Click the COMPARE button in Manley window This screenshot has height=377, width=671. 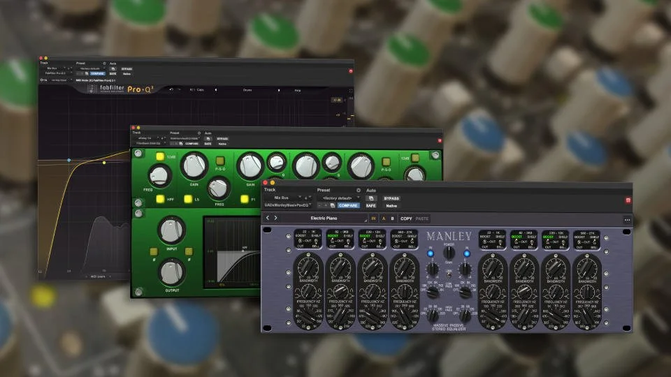pos(348,205)
